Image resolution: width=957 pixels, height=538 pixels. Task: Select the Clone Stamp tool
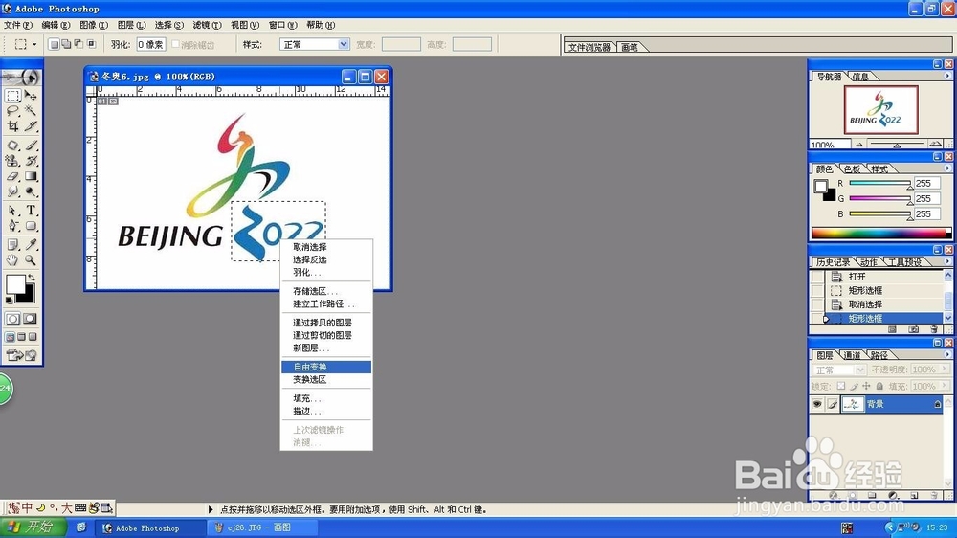tap(12, 161)
